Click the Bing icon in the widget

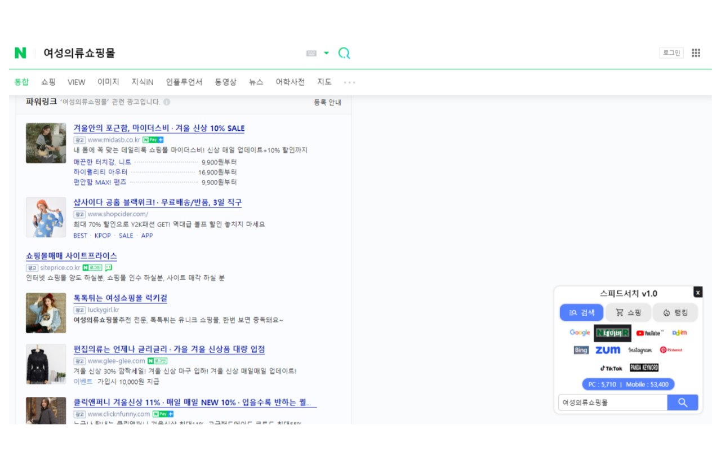click(580, 350)
